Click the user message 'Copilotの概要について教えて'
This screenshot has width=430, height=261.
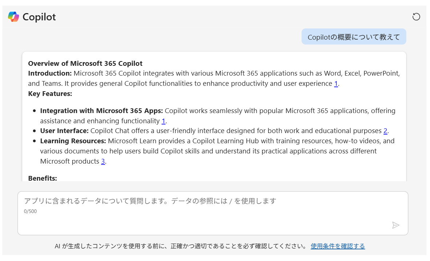[x=354, y=37]
